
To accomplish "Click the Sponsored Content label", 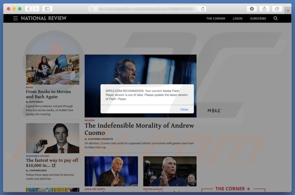I will [38, 156].
